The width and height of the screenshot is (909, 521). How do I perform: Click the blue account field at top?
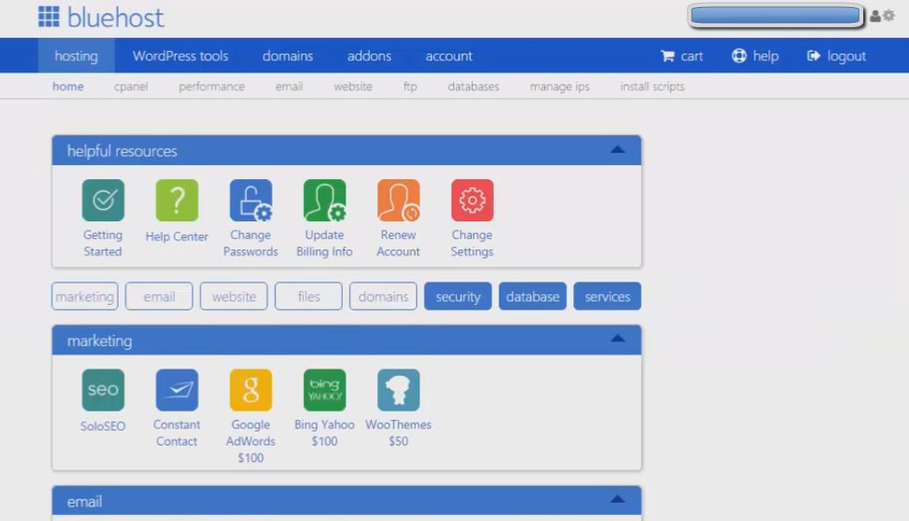(x=775, y=16)
